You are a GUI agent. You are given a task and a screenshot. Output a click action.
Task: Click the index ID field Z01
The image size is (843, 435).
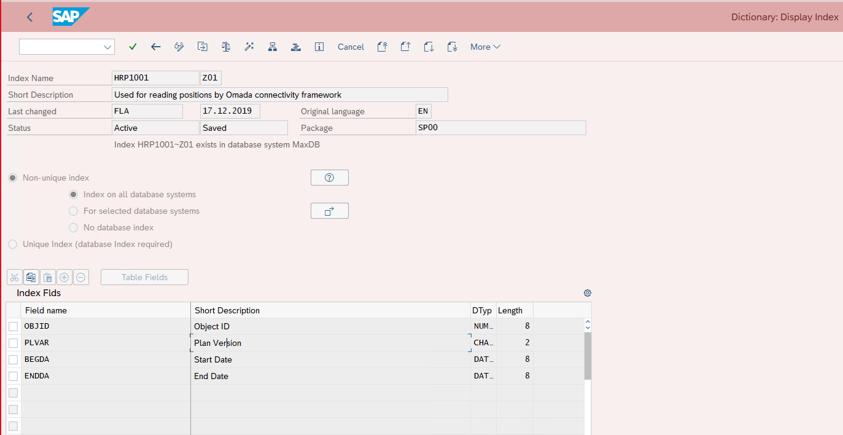[x=211, y=78]
